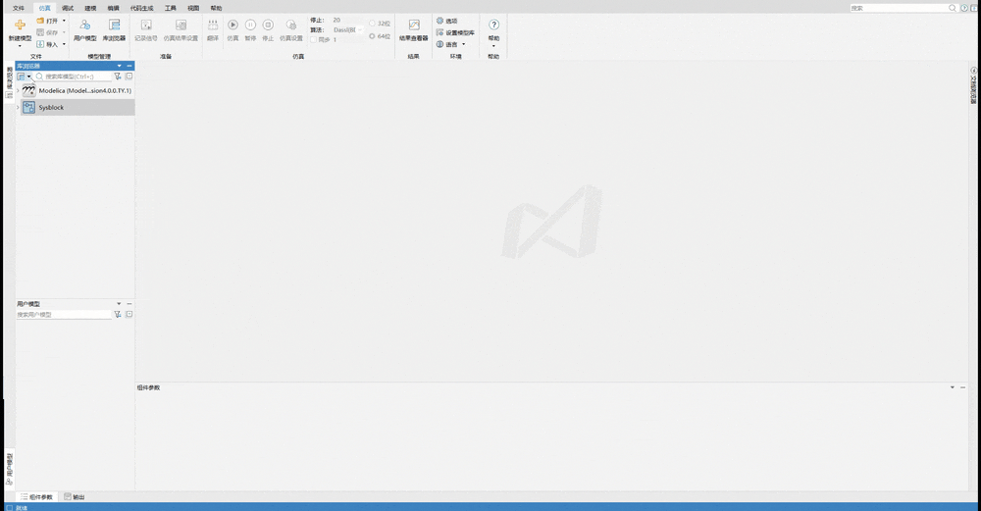Click the 新建模型 plus icon

click(x=20, y=25)
